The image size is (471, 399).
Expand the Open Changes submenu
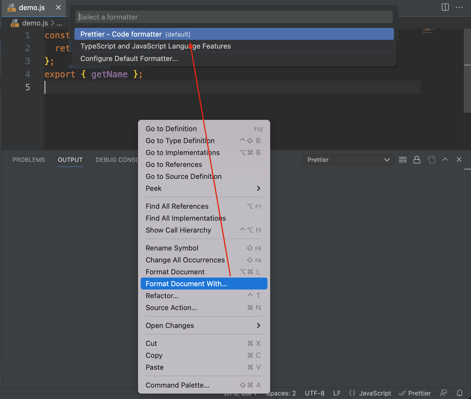click(204, 326)
